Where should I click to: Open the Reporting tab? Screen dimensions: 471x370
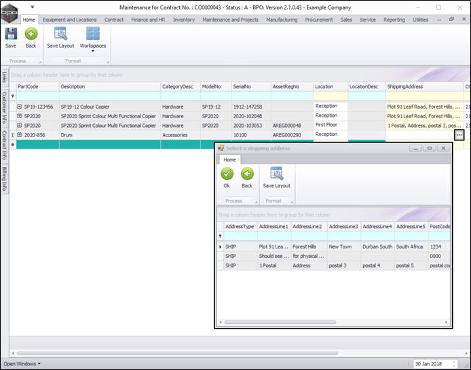(394, 20)
